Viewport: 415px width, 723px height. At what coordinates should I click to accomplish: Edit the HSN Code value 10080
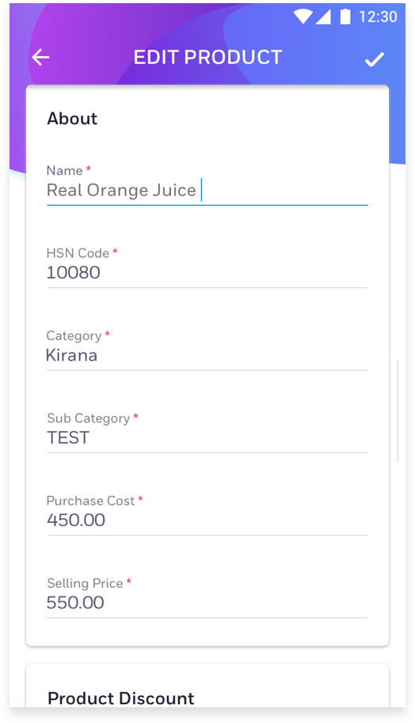coord(207,273)
